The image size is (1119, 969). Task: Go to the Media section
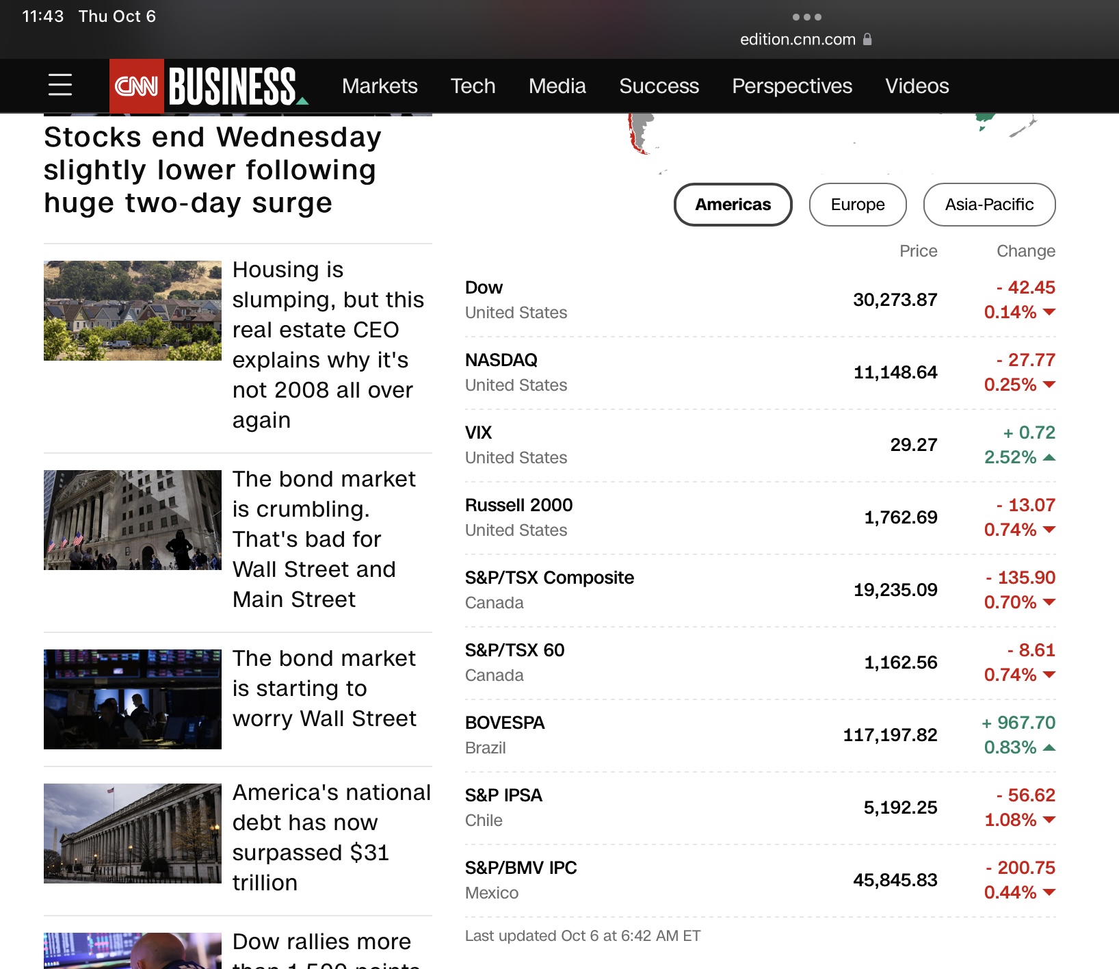(x=557, y=86)
